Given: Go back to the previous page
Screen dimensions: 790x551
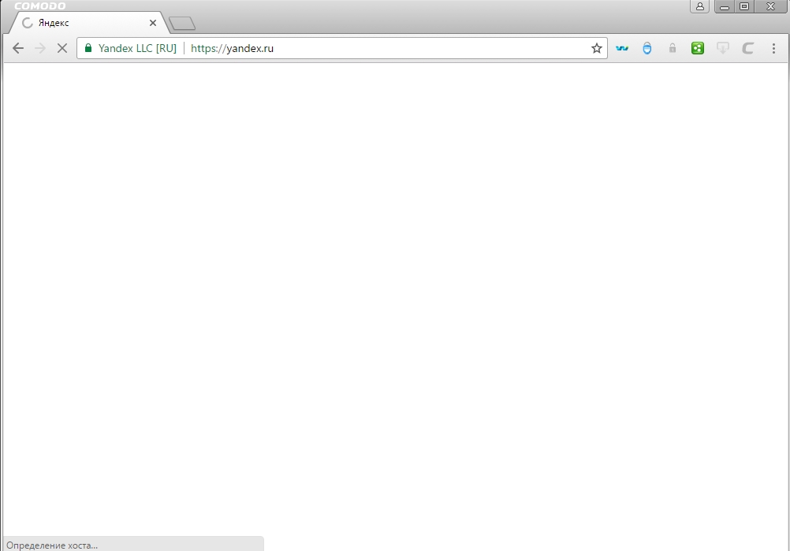Looking at the screenshot, I should point(18,48).
